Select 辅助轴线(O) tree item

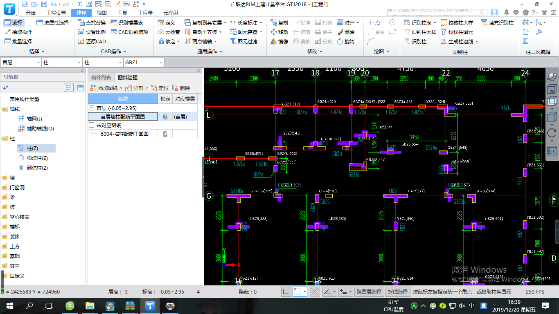coord(36,128)
